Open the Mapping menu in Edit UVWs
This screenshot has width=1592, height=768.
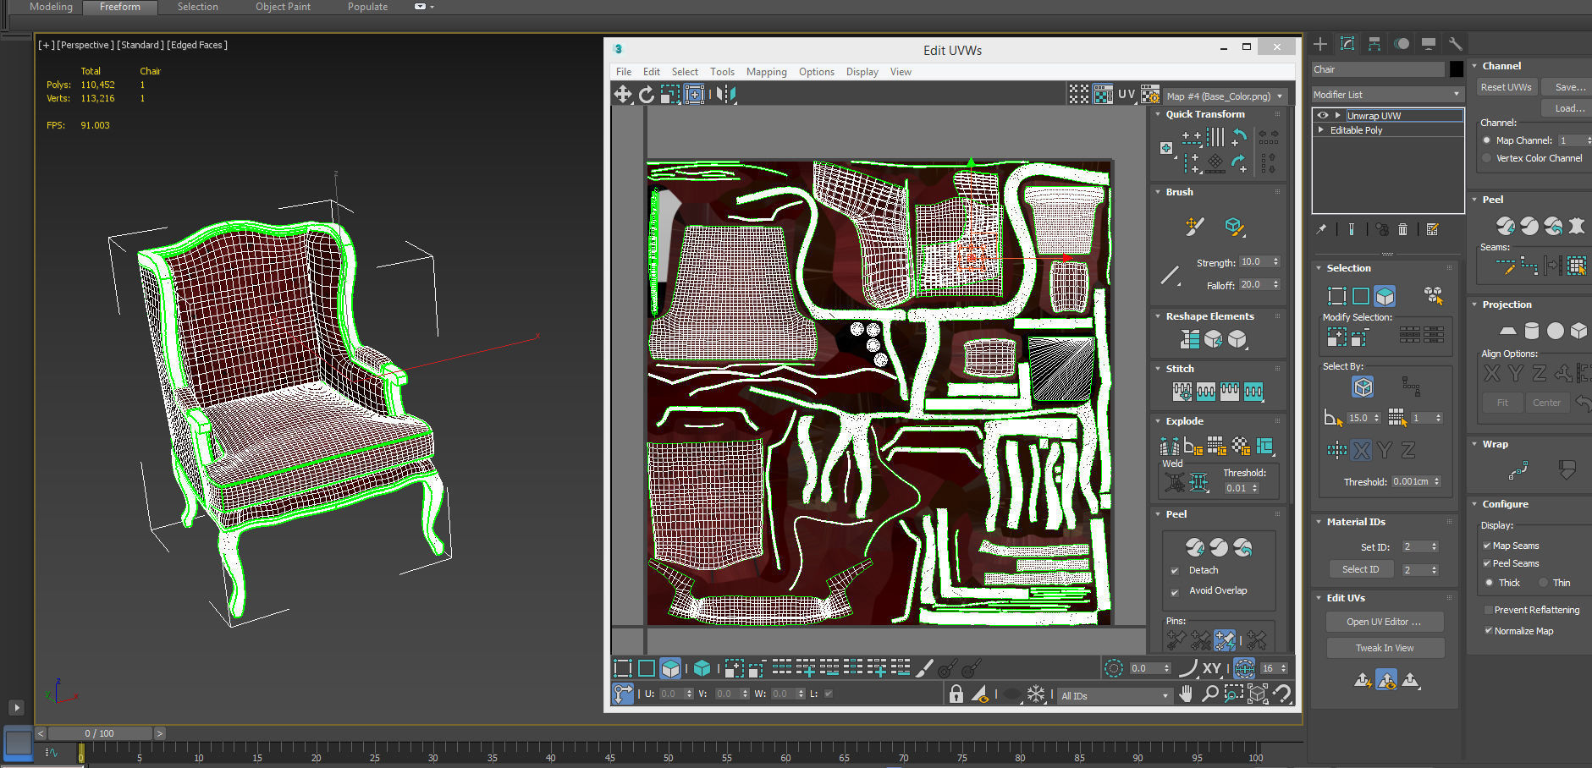[767, 72]
